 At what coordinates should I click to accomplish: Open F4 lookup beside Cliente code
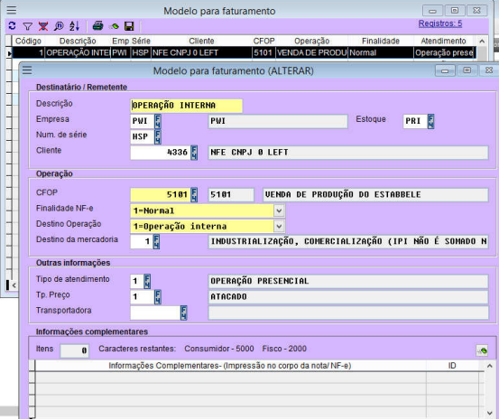(x=194, y=153)
